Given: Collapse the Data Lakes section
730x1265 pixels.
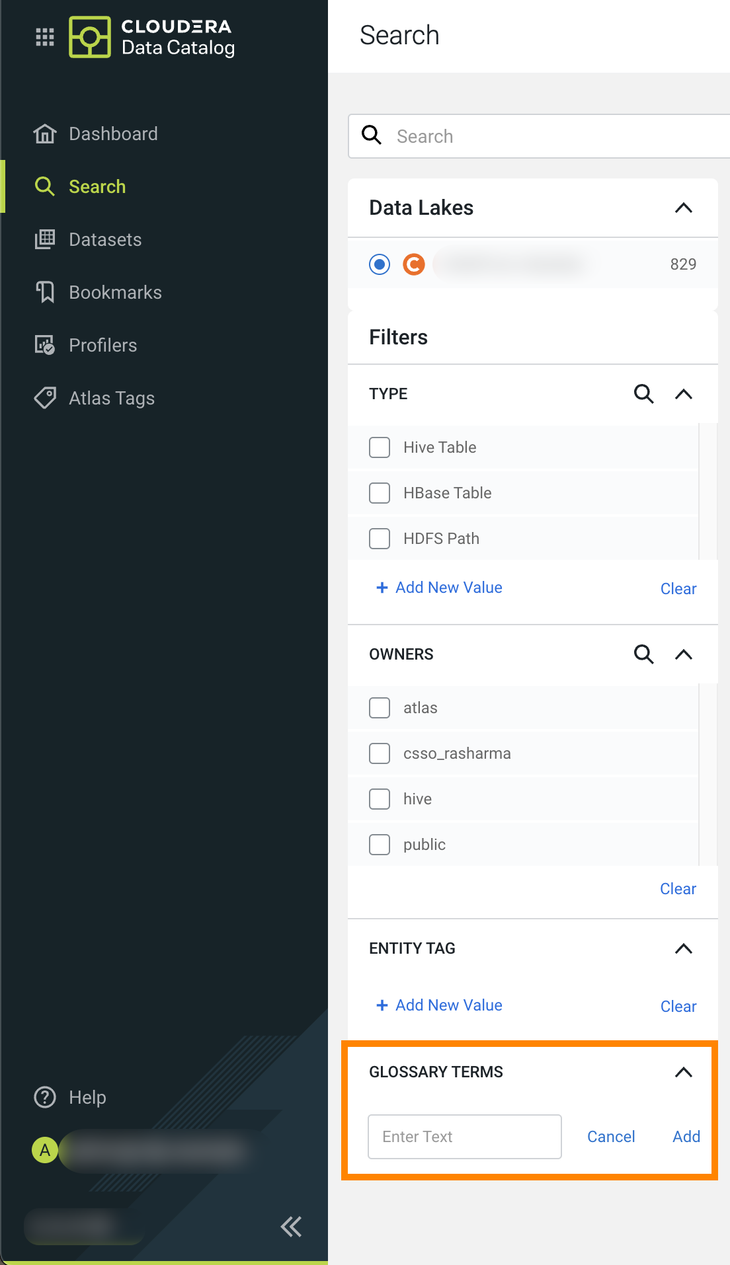Looking at the screenshot, I should (x=683, y=208).
